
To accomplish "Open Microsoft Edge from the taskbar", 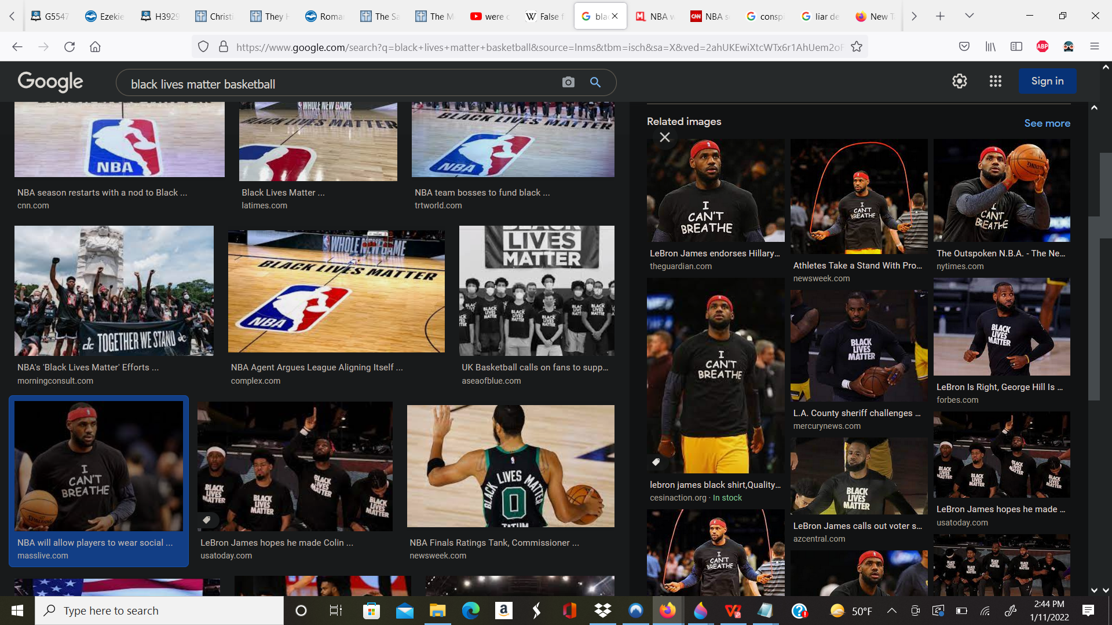I will 470,611.
